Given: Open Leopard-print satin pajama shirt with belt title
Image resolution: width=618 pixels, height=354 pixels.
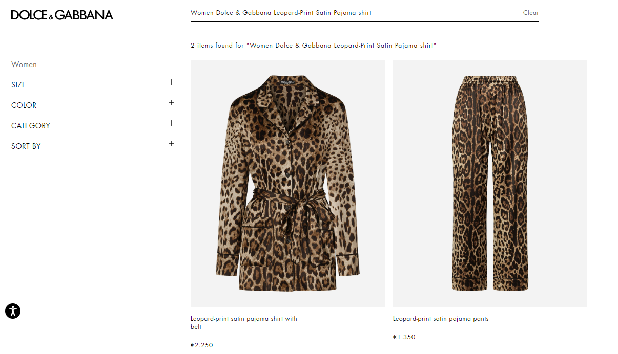Looking at the screenshot, I should 244,323.
